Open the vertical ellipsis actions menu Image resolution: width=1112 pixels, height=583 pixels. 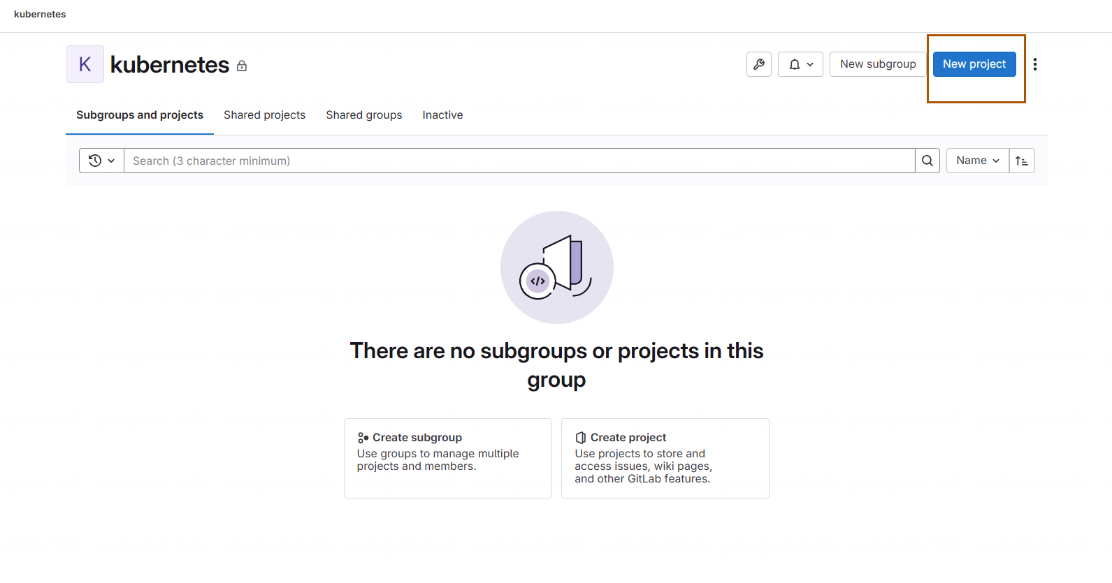coord(1035,64)
